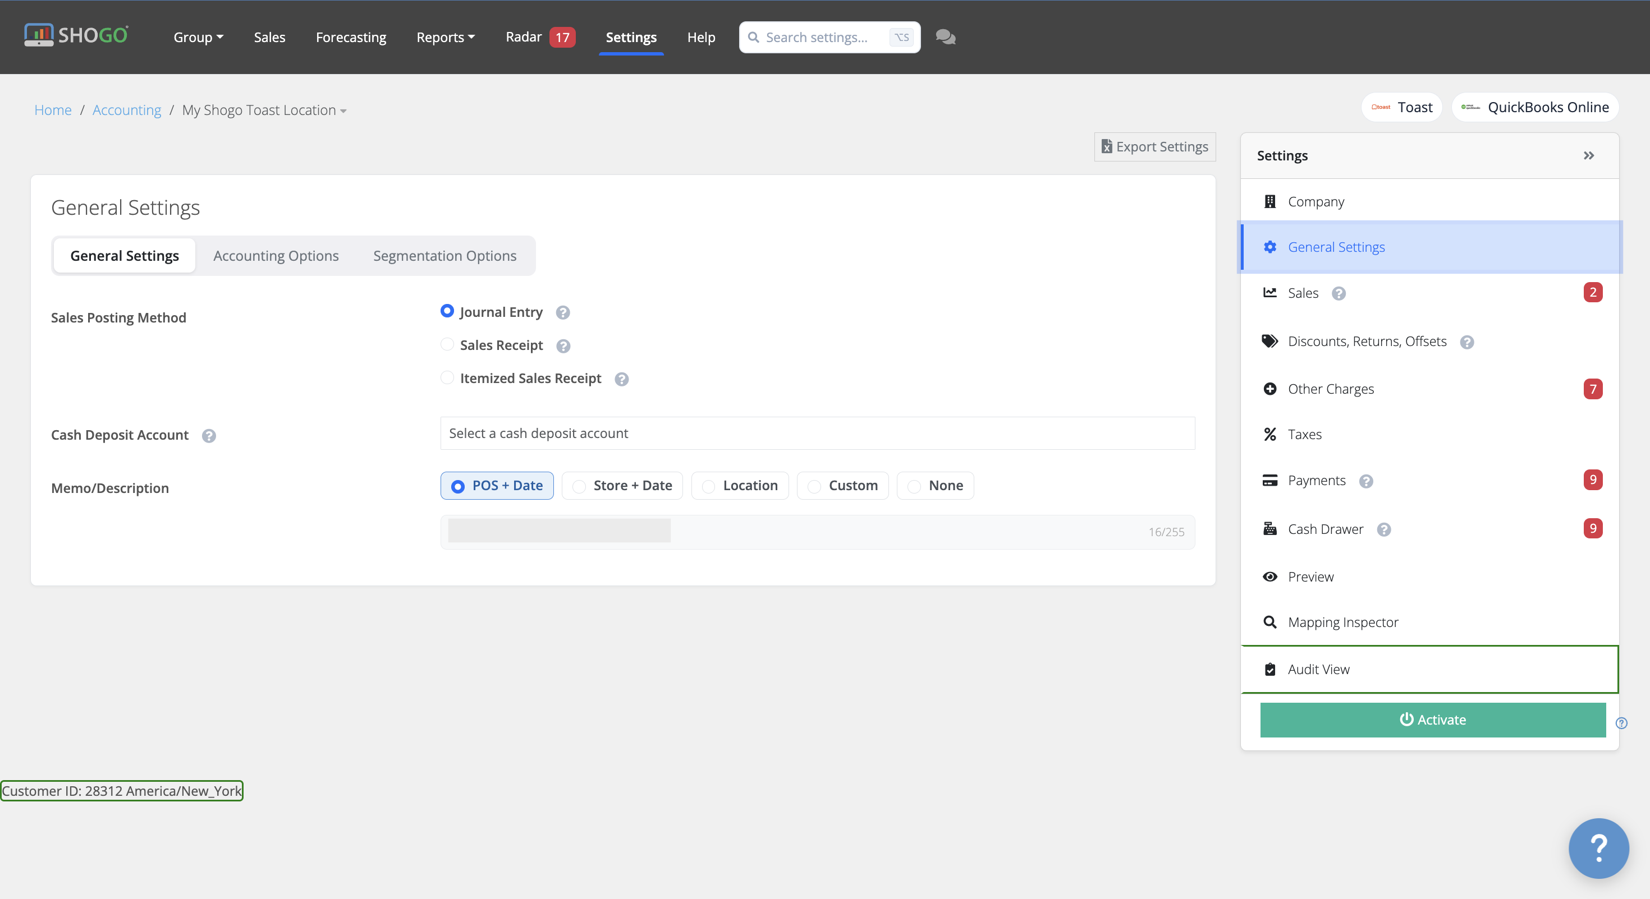Click the green Activate button

point(1433,720)
